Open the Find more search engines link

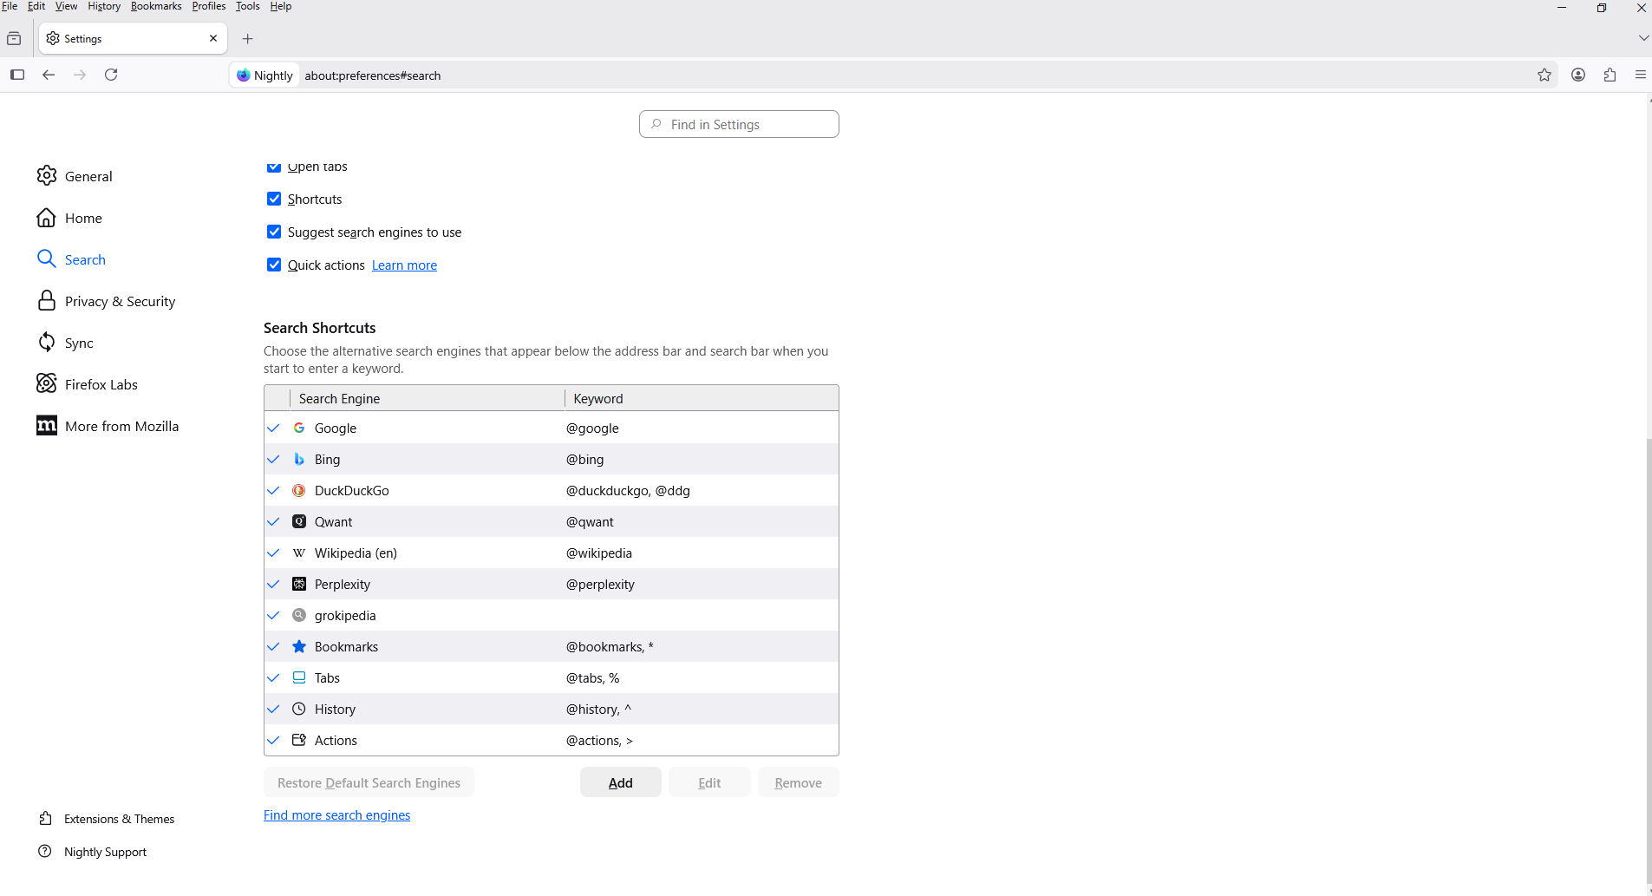[336, 815]
